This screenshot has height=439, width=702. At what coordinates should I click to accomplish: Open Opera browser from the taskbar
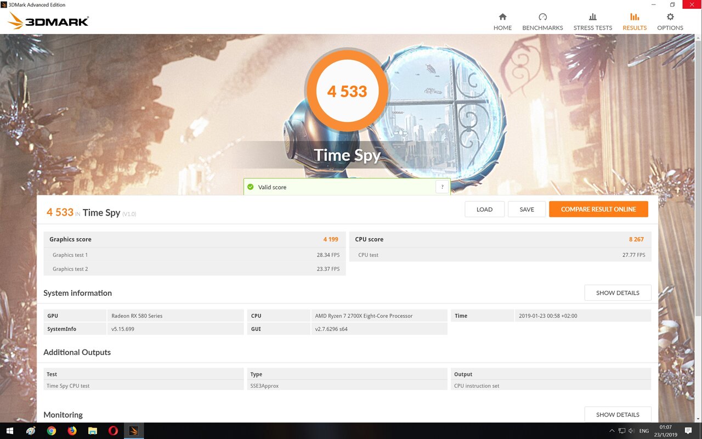113,431
